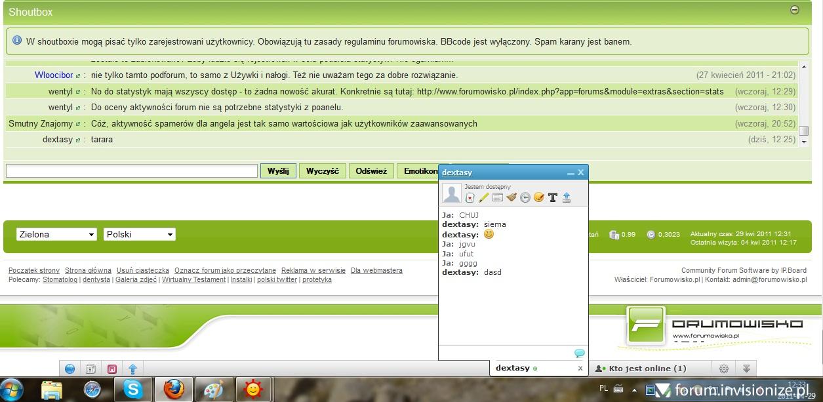Click Usuń ciasteczka link
Viewport: 823px width, 402px height.
coord(143,270)
